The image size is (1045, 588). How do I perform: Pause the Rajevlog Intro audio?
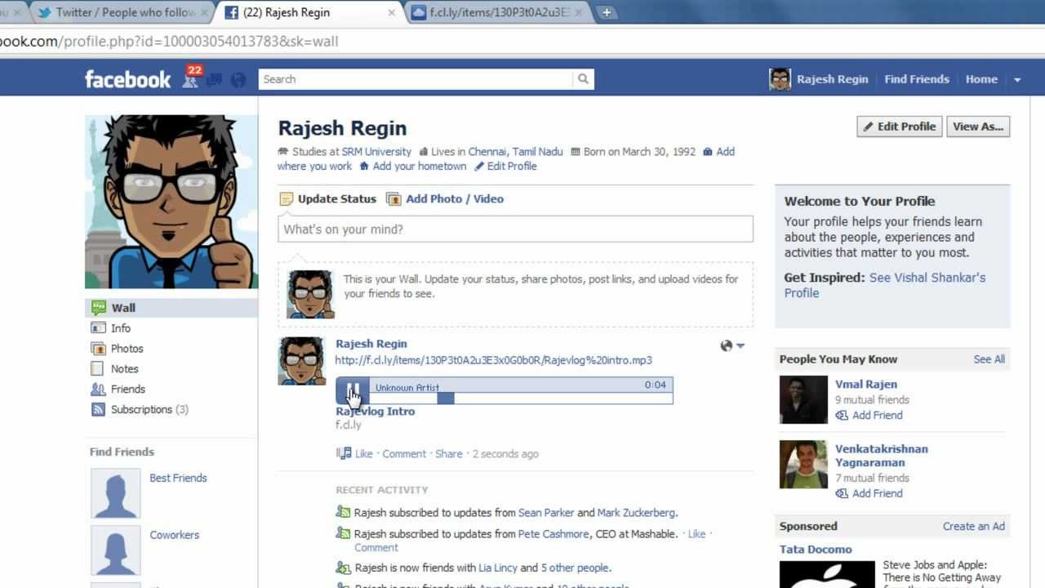353,391
